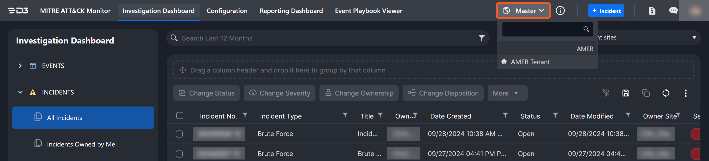Click the filter funnel in the search bar

[481, 38]
